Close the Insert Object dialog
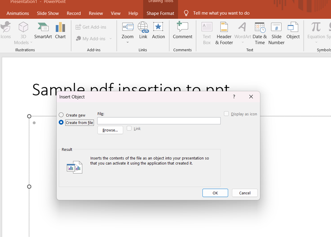The width and height of the screenshot is (331, 237). (251, 96)
